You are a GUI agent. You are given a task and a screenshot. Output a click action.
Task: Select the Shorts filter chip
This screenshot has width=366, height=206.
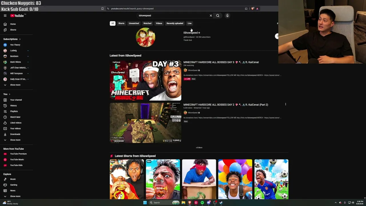[x=121, y=23]
